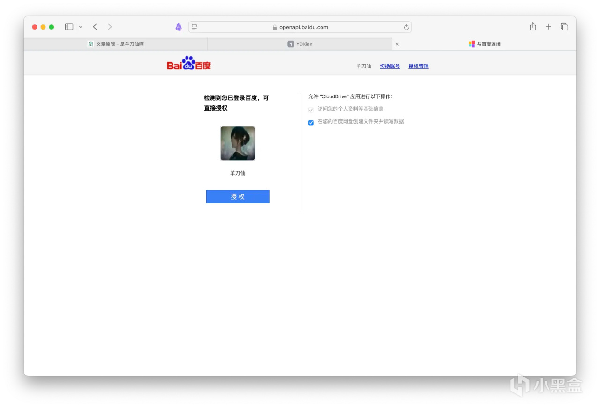Click the user avatar thumbnail
The width and height of the screenshot is (600, 407).
coord(238,143)
